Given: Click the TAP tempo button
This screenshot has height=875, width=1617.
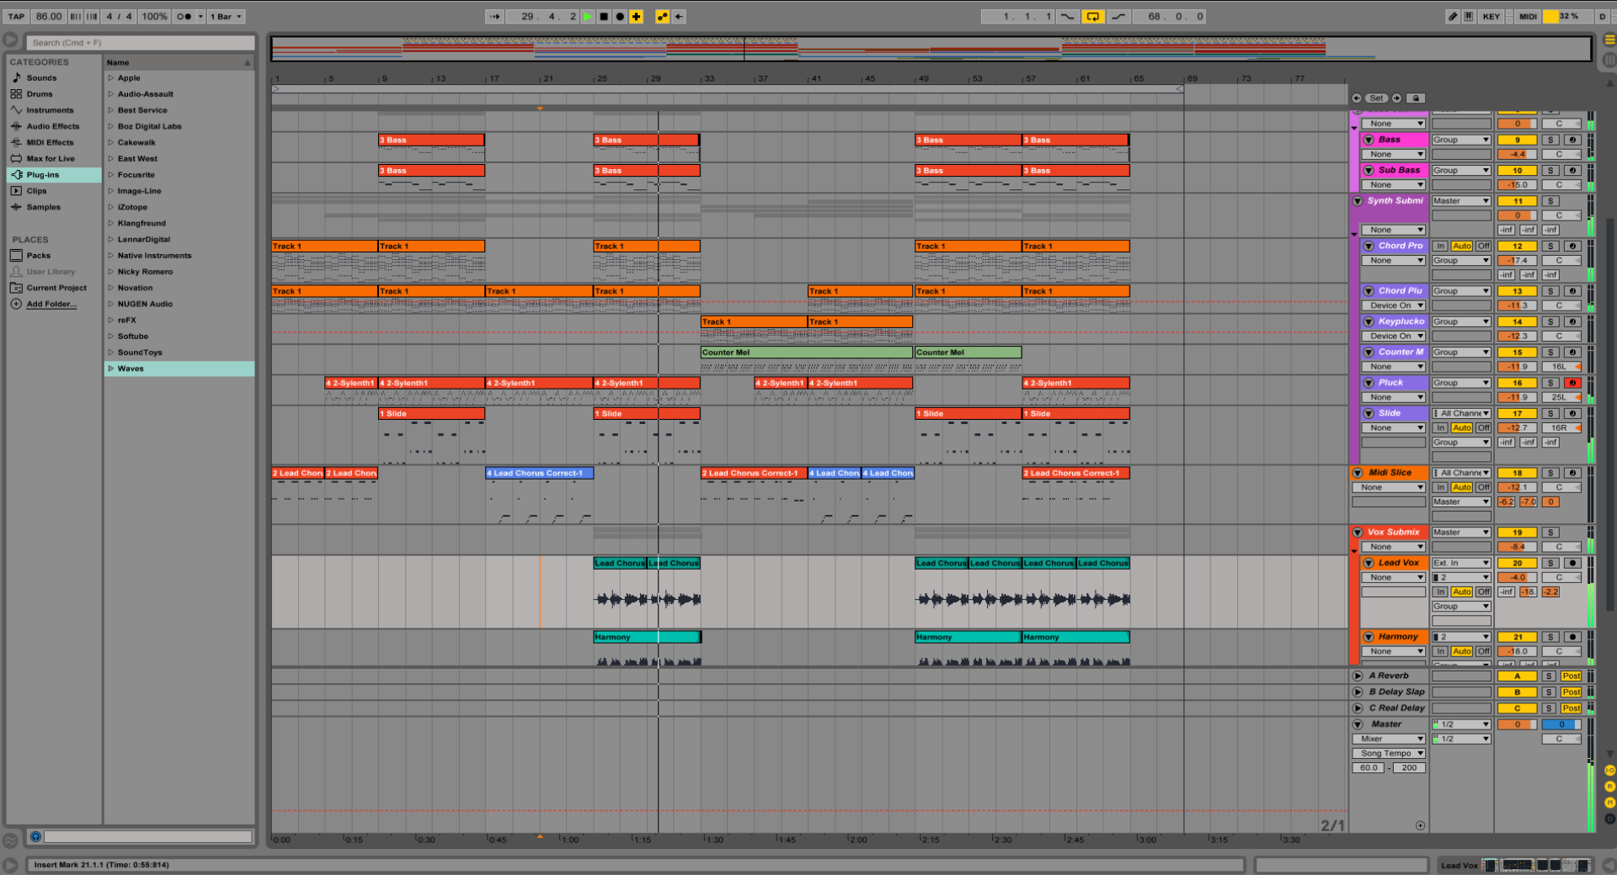Looking at the screenshot, I should [x=16, y=16].
